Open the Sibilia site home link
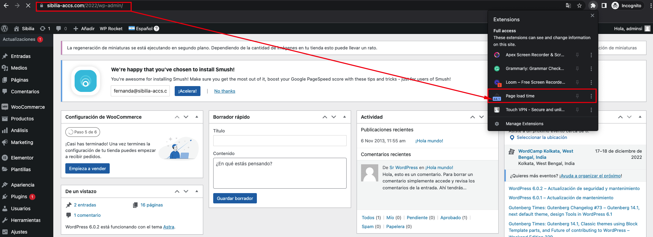 pyautogui.click(x=24, y=28)
